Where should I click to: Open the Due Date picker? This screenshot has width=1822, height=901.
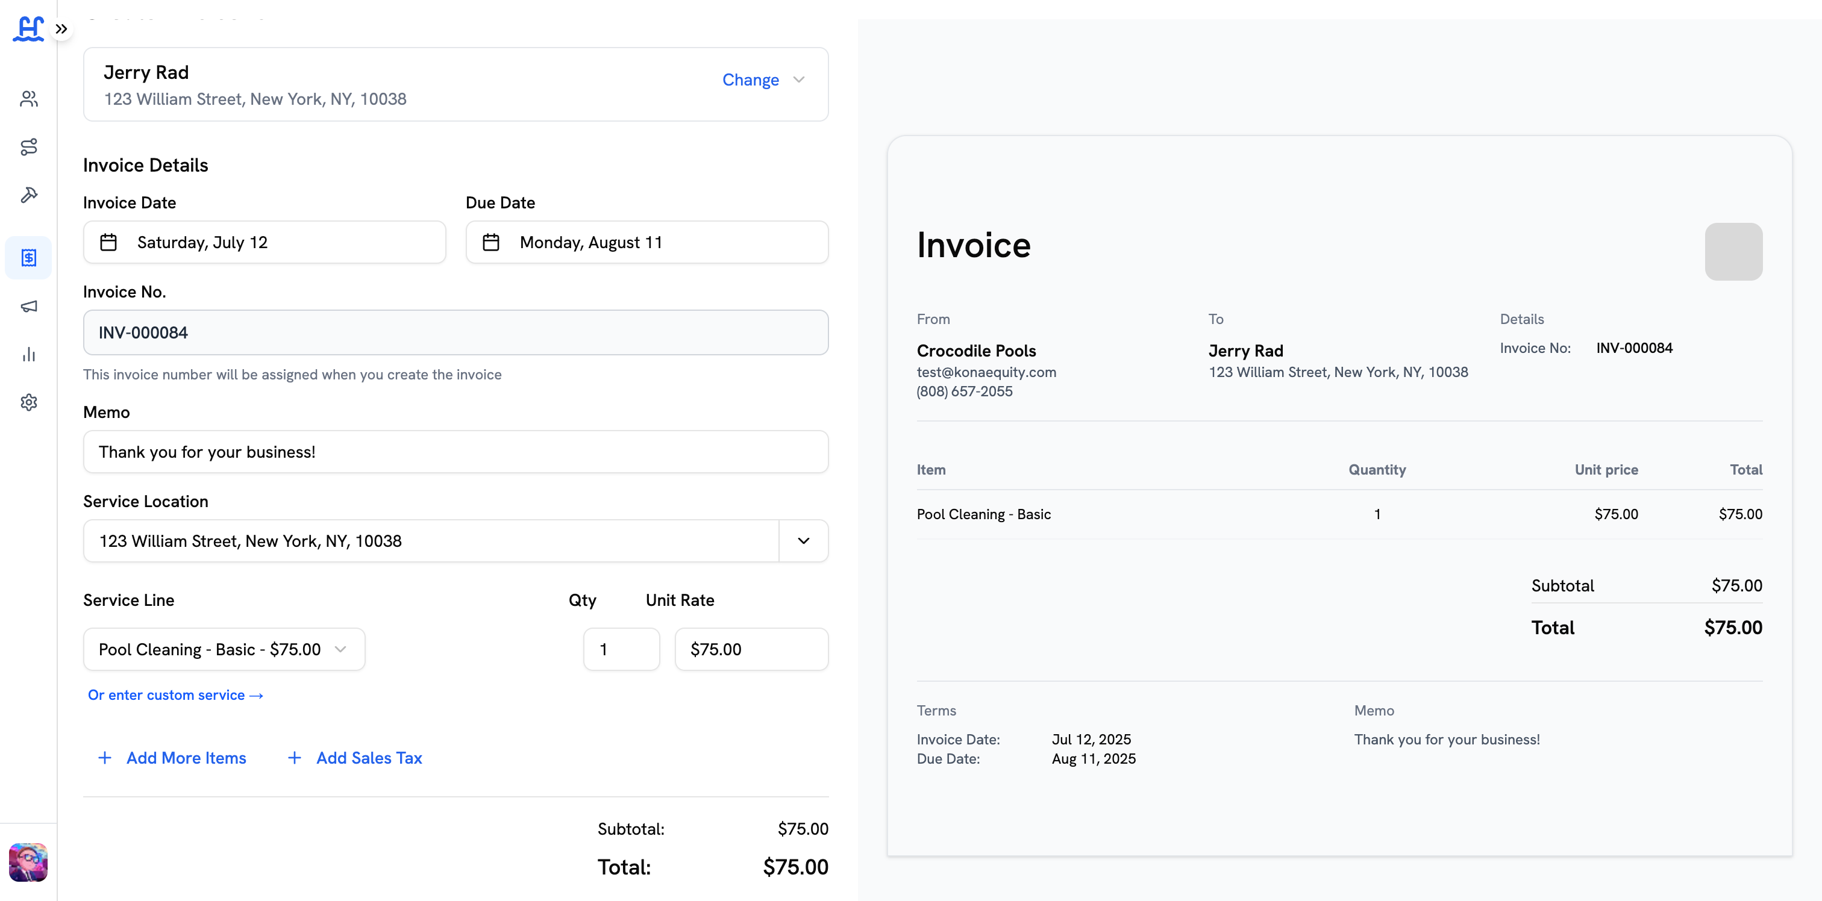(646, 243)
